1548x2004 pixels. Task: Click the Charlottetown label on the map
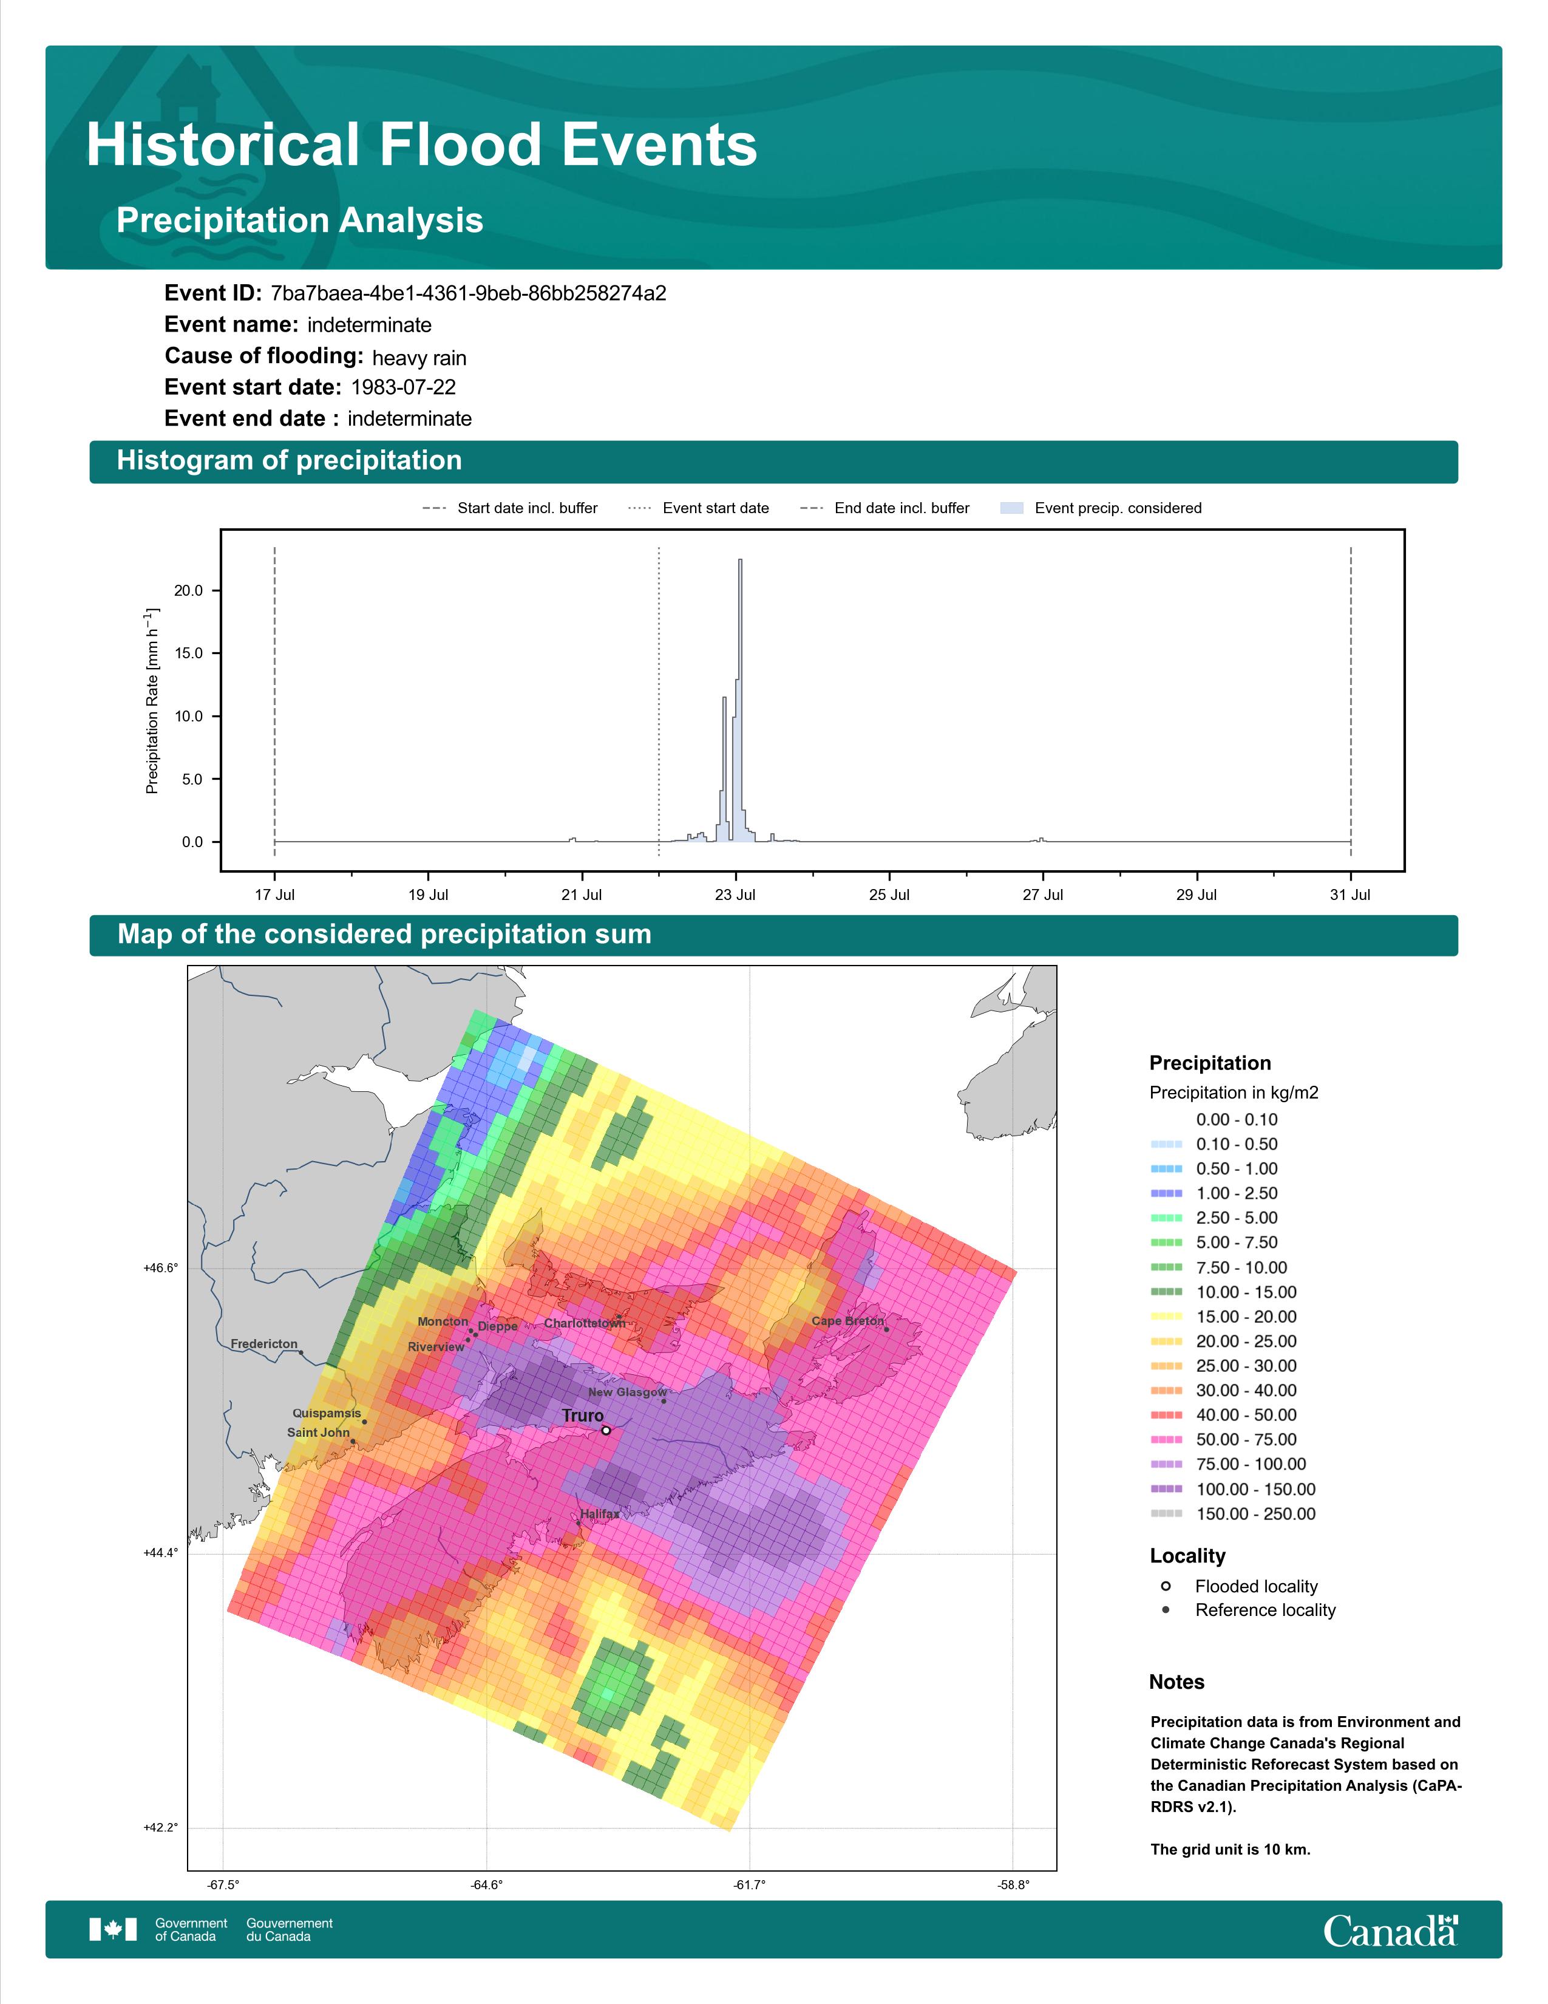coord(585,1323)
